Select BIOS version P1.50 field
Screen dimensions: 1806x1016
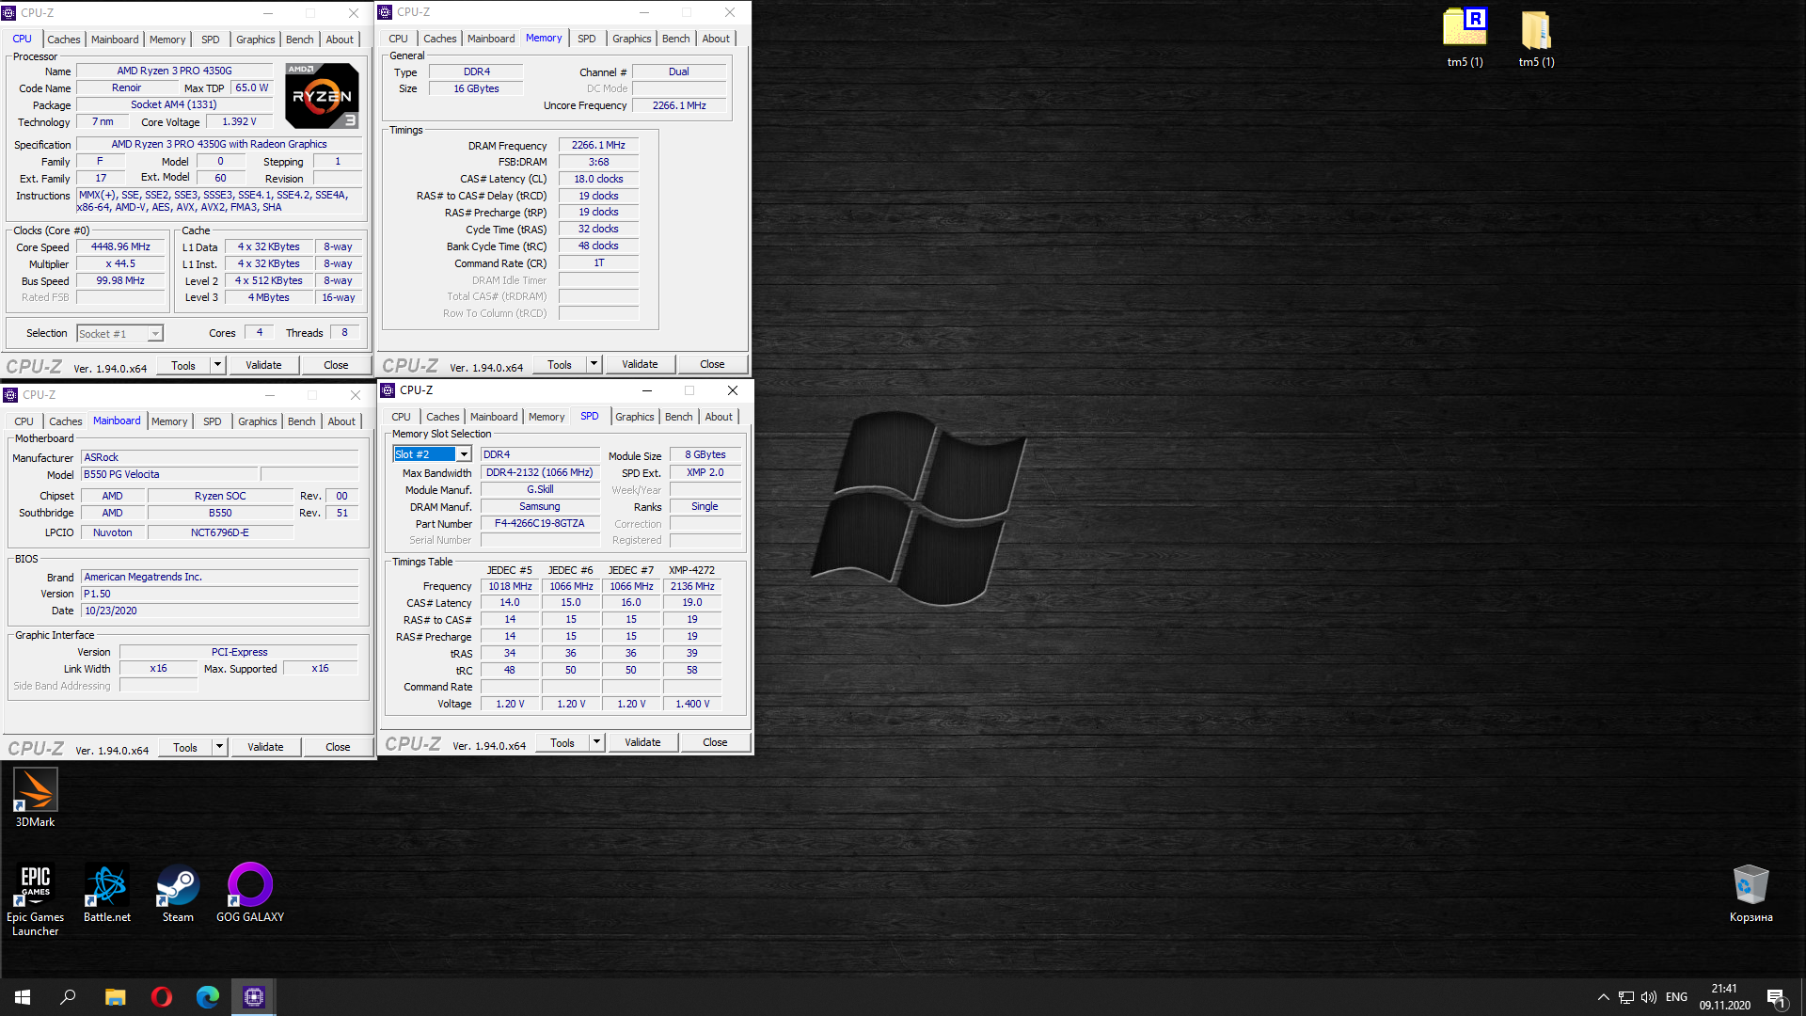coord(219,594)
